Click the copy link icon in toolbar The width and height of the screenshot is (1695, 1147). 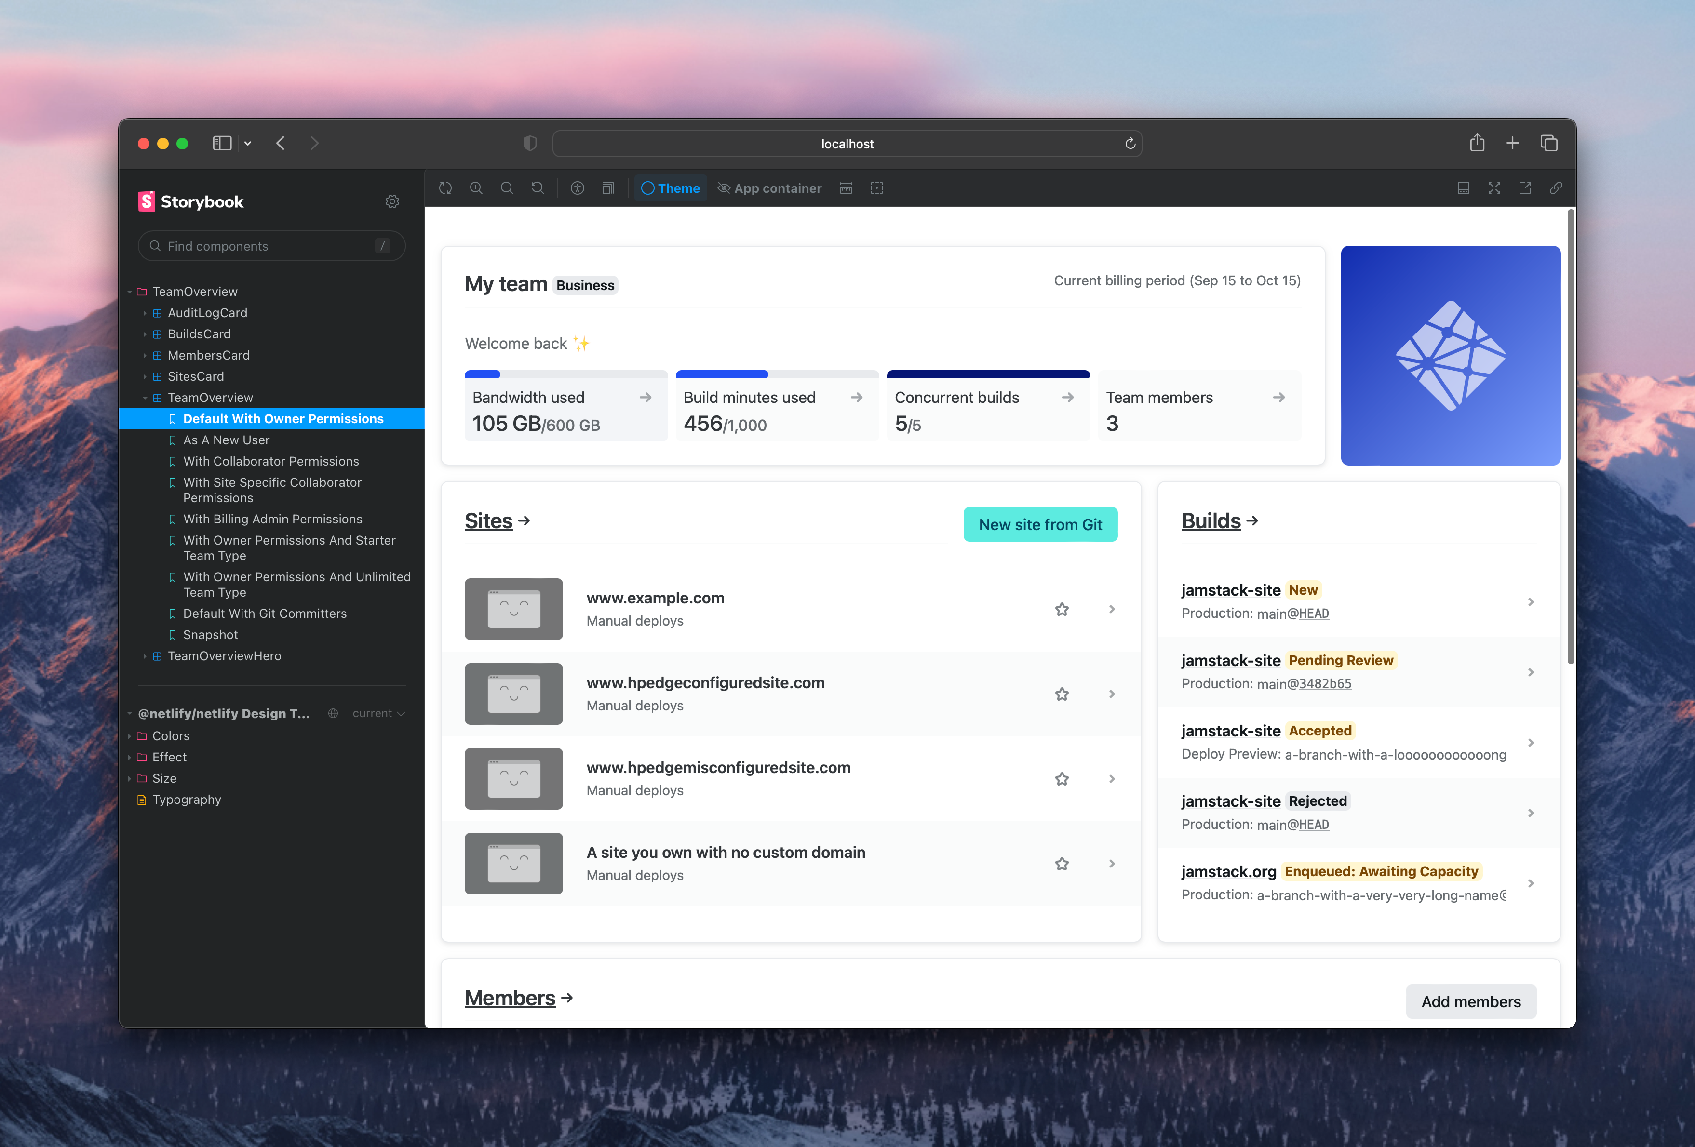point(1557,188)
